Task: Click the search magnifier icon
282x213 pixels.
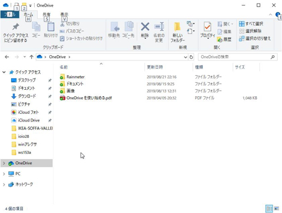Action: coord(273,57)
